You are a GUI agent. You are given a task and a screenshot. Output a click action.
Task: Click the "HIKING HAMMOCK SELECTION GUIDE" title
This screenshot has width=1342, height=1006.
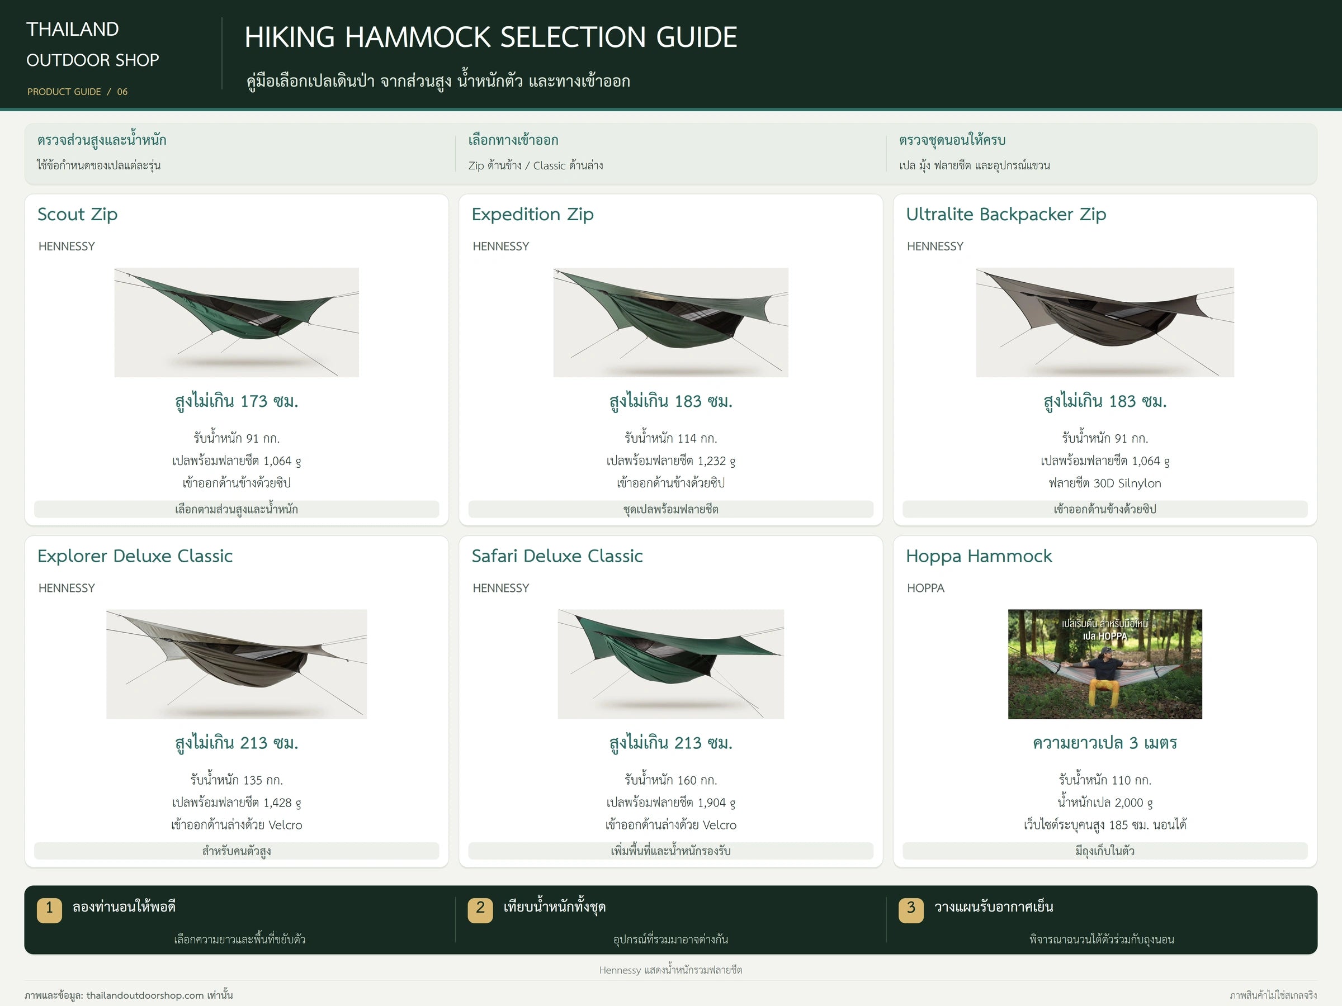pyautogui.click(x=491, y=37)
